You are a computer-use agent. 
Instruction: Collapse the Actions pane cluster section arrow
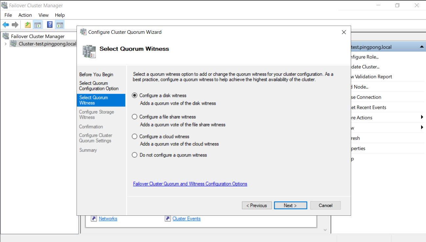422,47
